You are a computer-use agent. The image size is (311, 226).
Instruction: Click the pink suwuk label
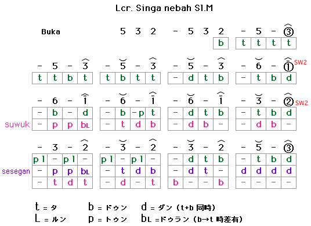pyautogui.click(x=17, y=124)
